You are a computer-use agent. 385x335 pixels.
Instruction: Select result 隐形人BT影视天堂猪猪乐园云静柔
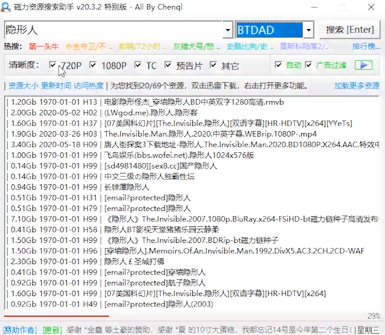point(192,230)
